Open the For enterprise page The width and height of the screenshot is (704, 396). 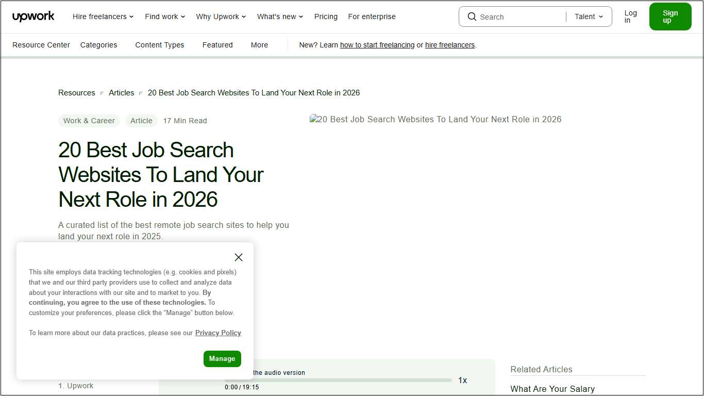click(x=372, y=16)
